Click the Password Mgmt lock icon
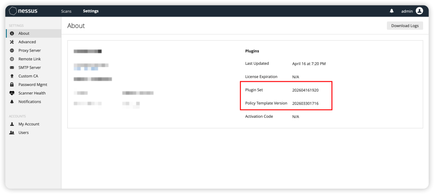The image size is (434, 194). pos(12,85)
